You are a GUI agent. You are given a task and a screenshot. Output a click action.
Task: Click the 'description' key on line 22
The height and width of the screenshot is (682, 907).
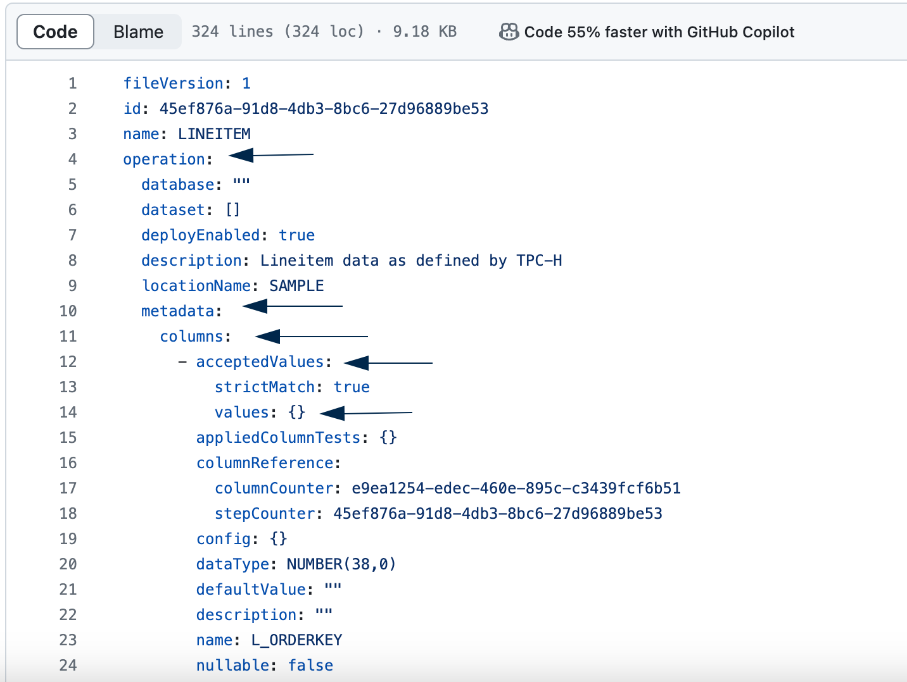246,615
